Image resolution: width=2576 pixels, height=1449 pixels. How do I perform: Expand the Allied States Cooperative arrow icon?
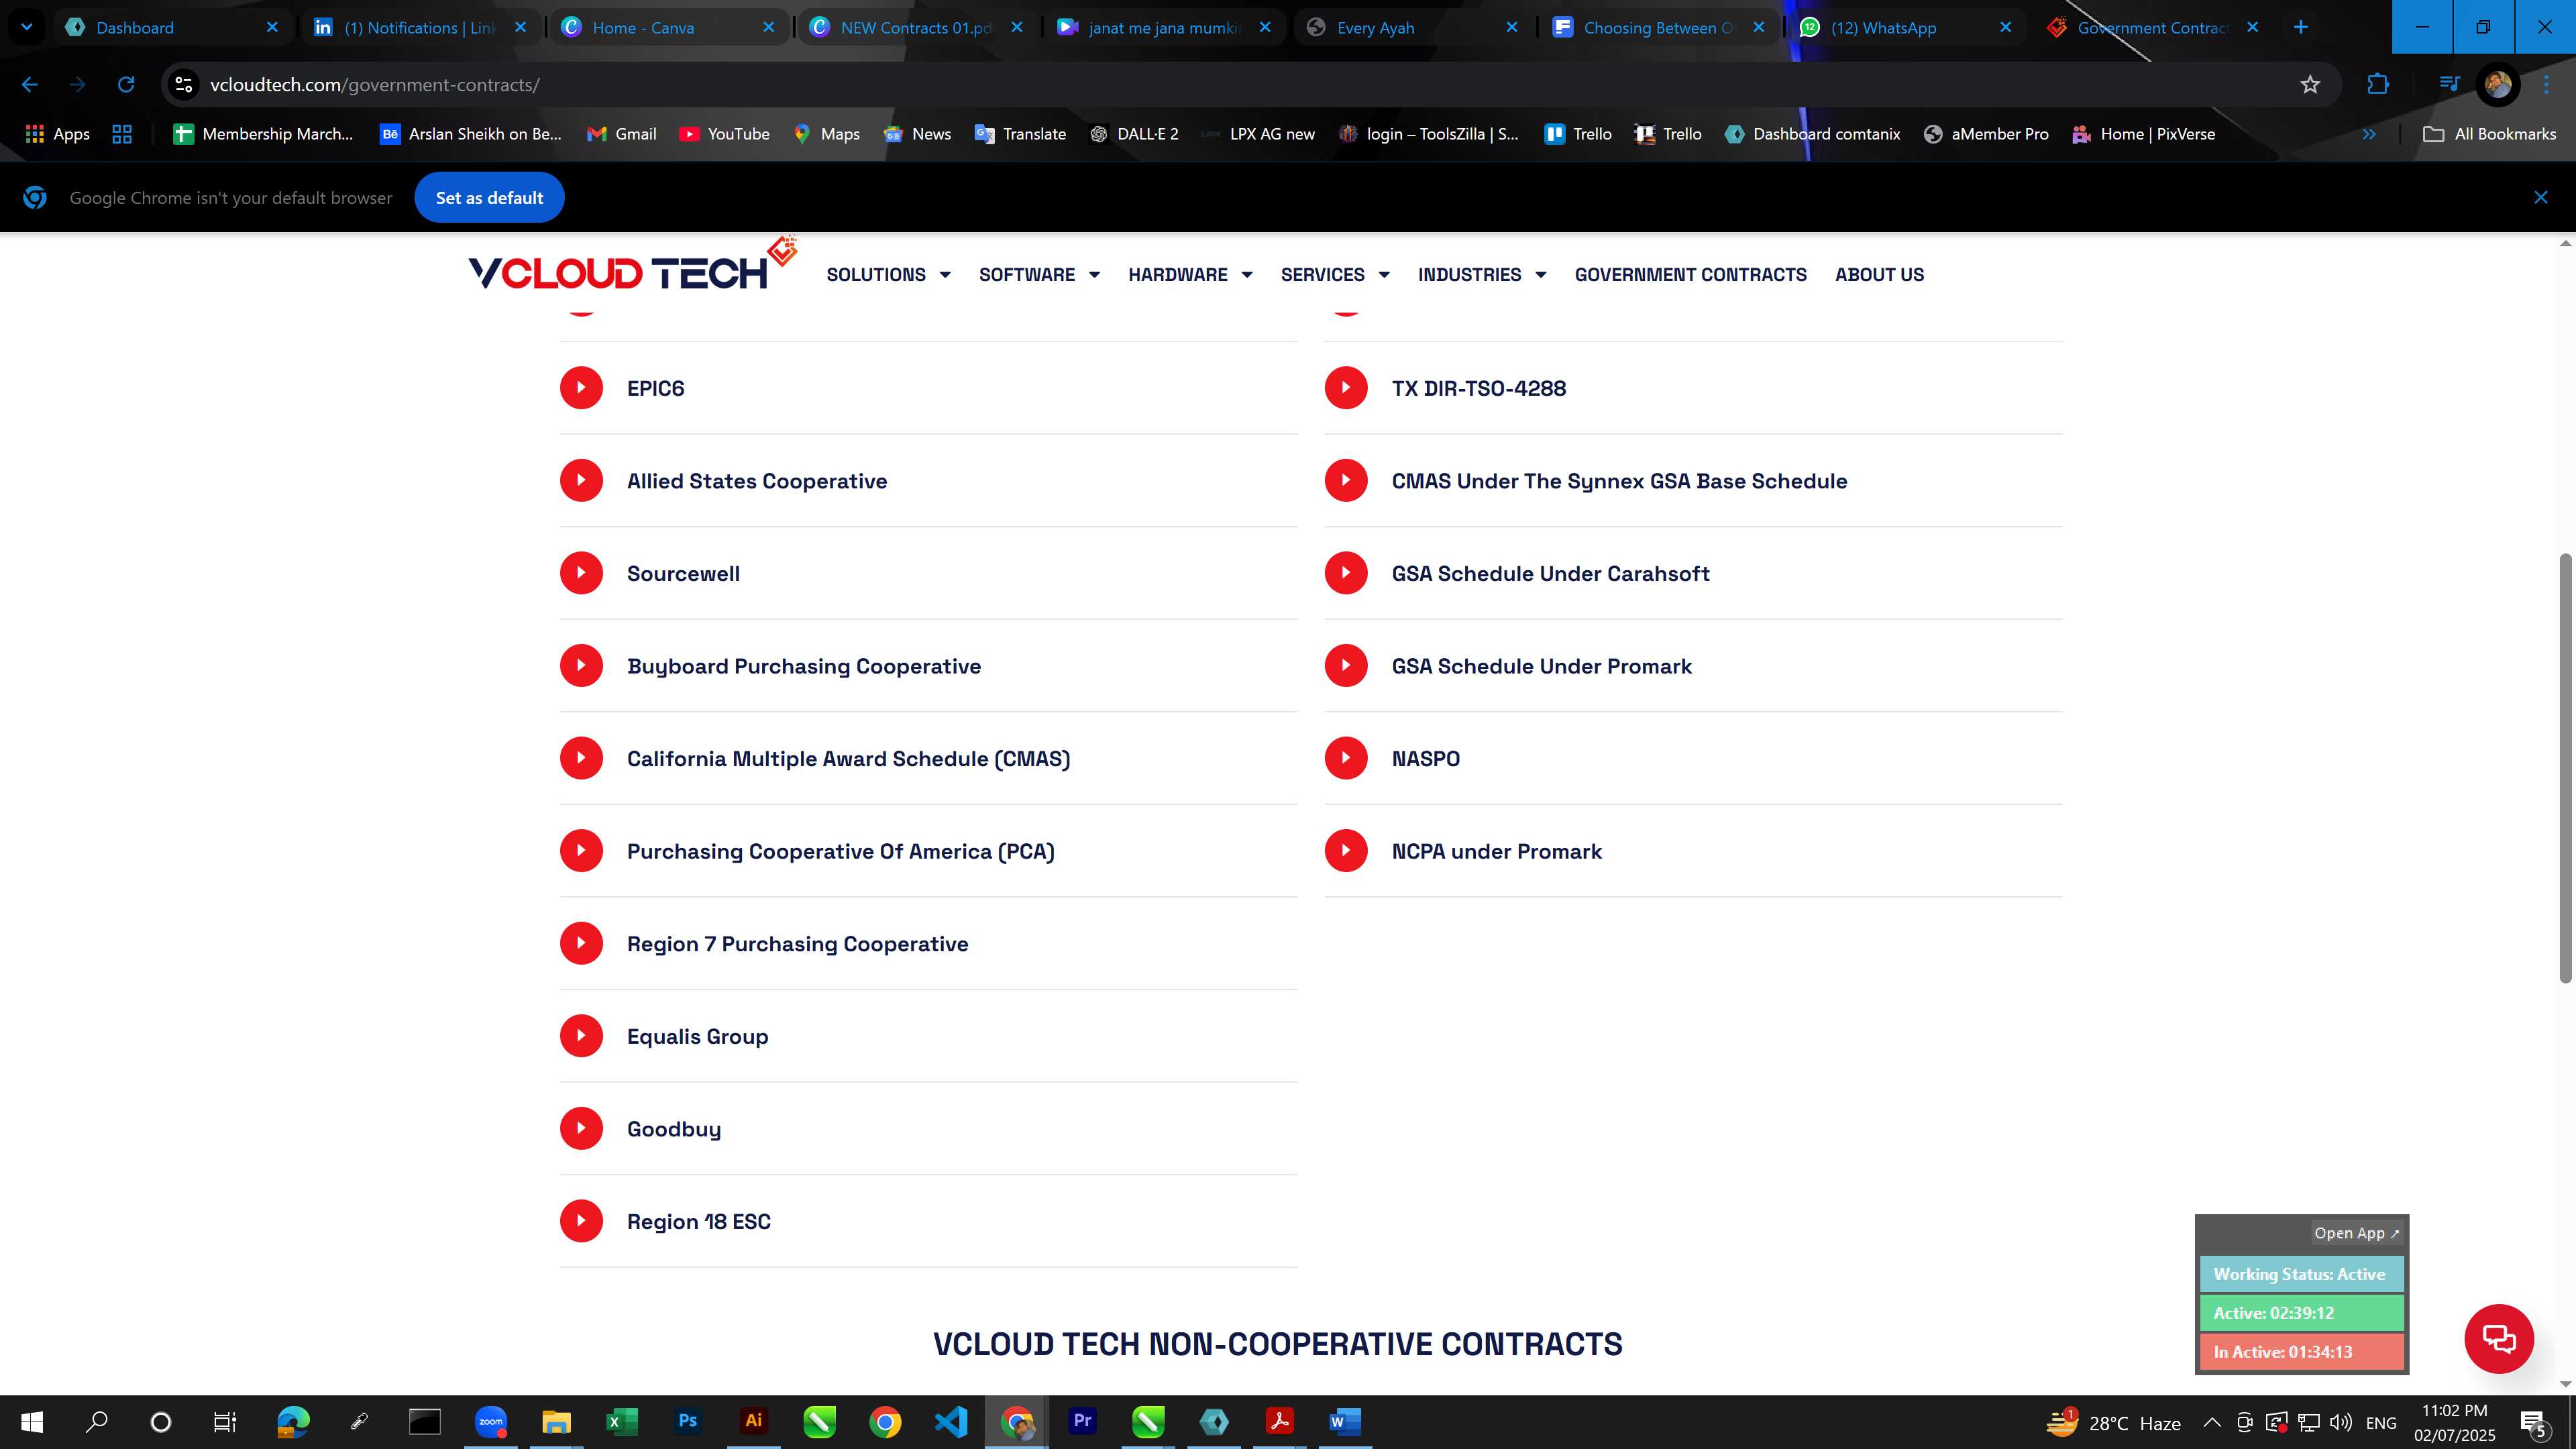click(581, 481)
